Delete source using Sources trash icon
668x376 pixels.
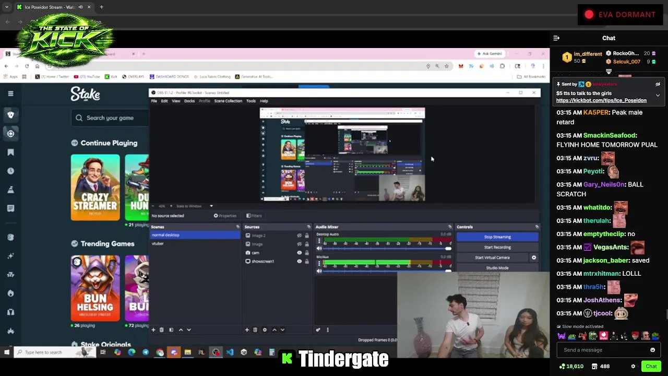tap(255, 330)
